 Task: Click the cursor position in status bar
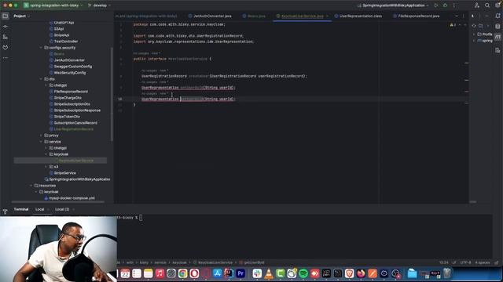[443, 263]
